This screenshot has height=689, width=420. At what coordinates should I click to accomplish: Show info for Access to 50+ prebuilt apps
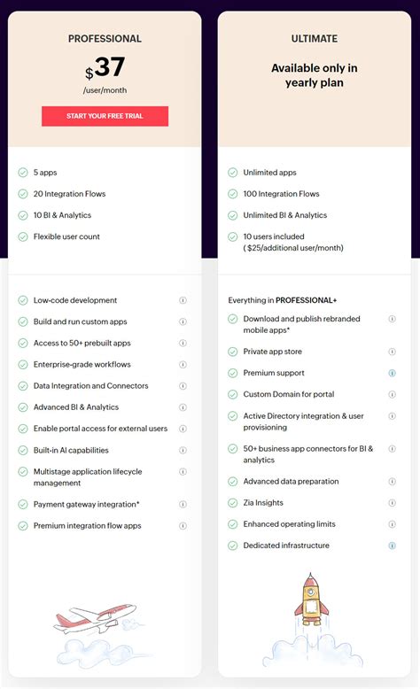point(183,344)
